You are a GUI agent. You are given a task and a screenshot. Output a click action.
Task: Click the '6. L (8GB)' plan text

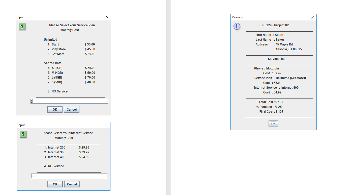click(x=55, y=78)
